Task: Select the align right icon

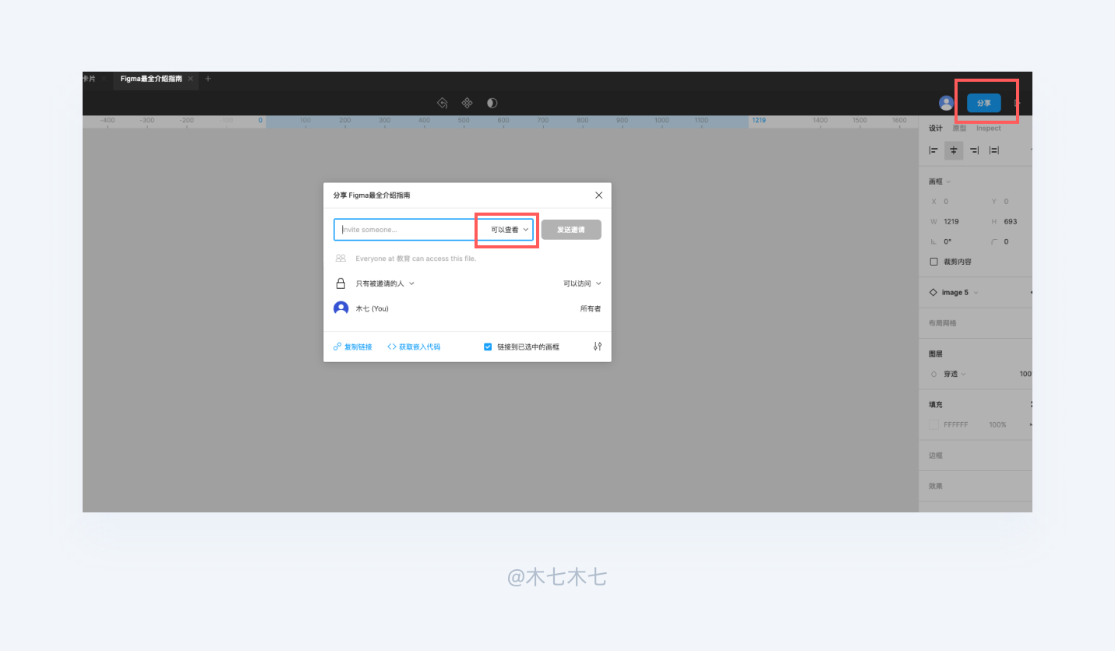Action: (974, 150)
